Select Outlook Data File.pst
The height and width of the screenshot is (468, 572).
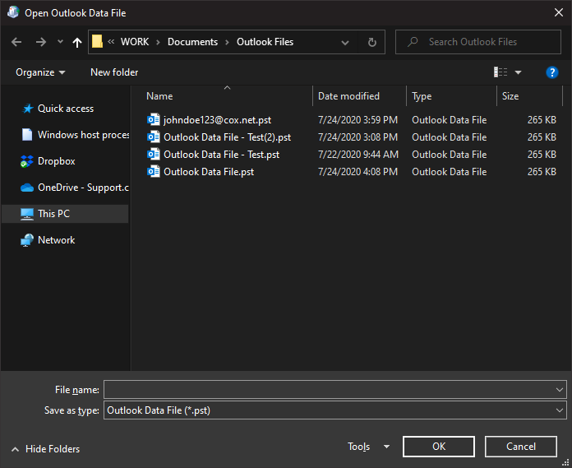(x=209, y=172)
